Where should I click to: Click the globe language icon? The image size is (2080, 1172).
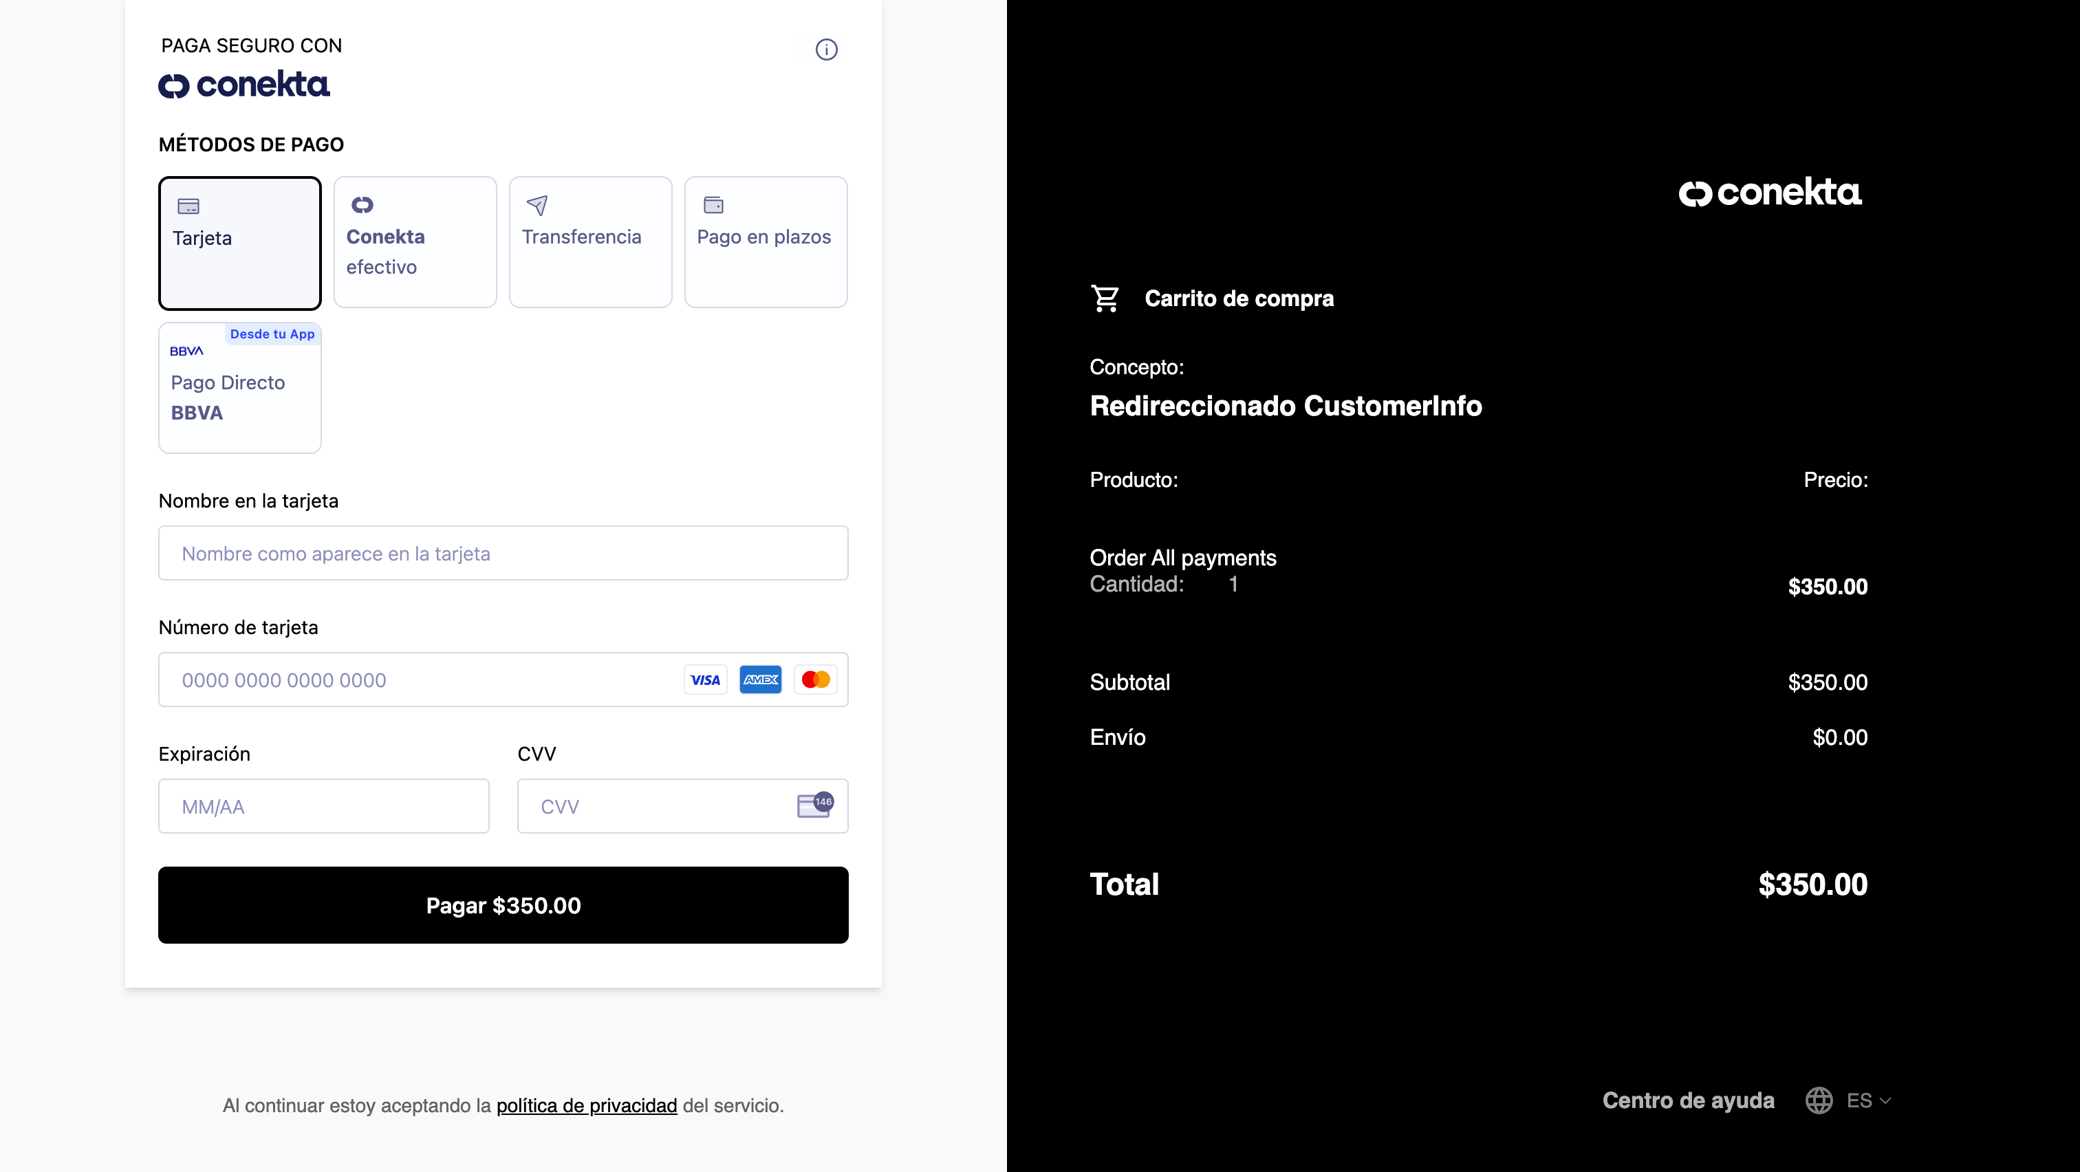1819,1101
